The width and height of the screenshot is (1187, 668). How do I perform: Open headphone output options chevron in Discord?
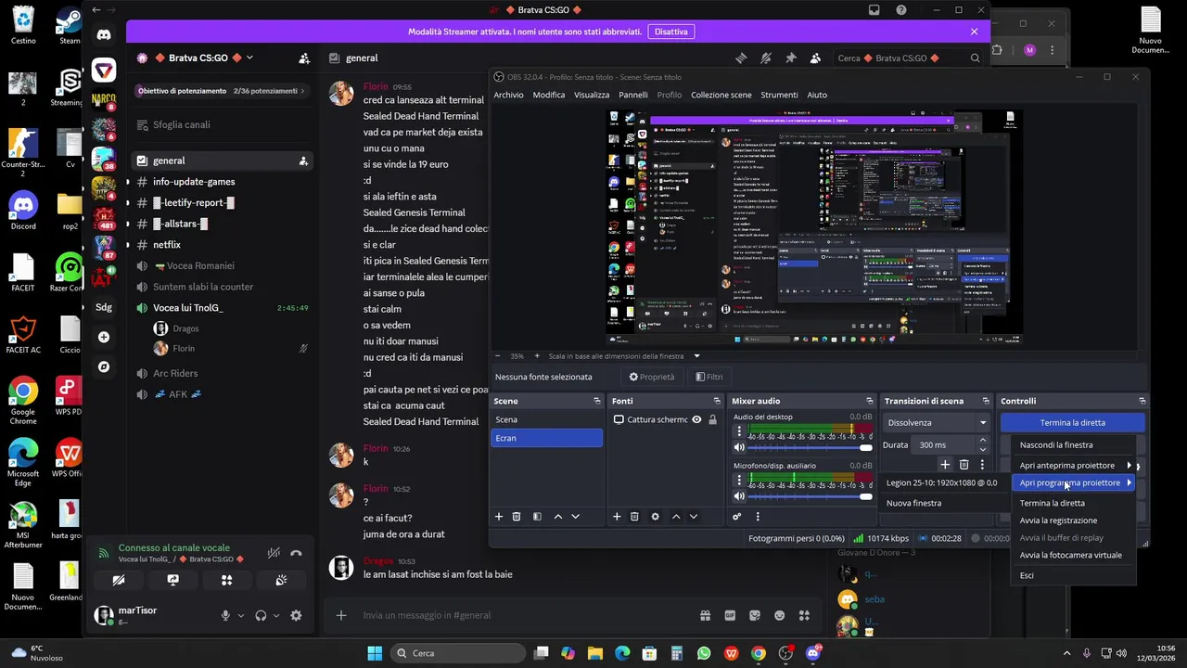pyautogui.click(x=276, y=615)
